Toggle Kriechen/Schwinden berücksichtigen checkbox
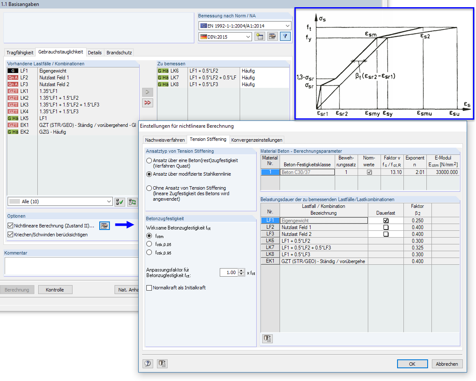The width and height of the screenshot is (476, 381). click(10, 234)
